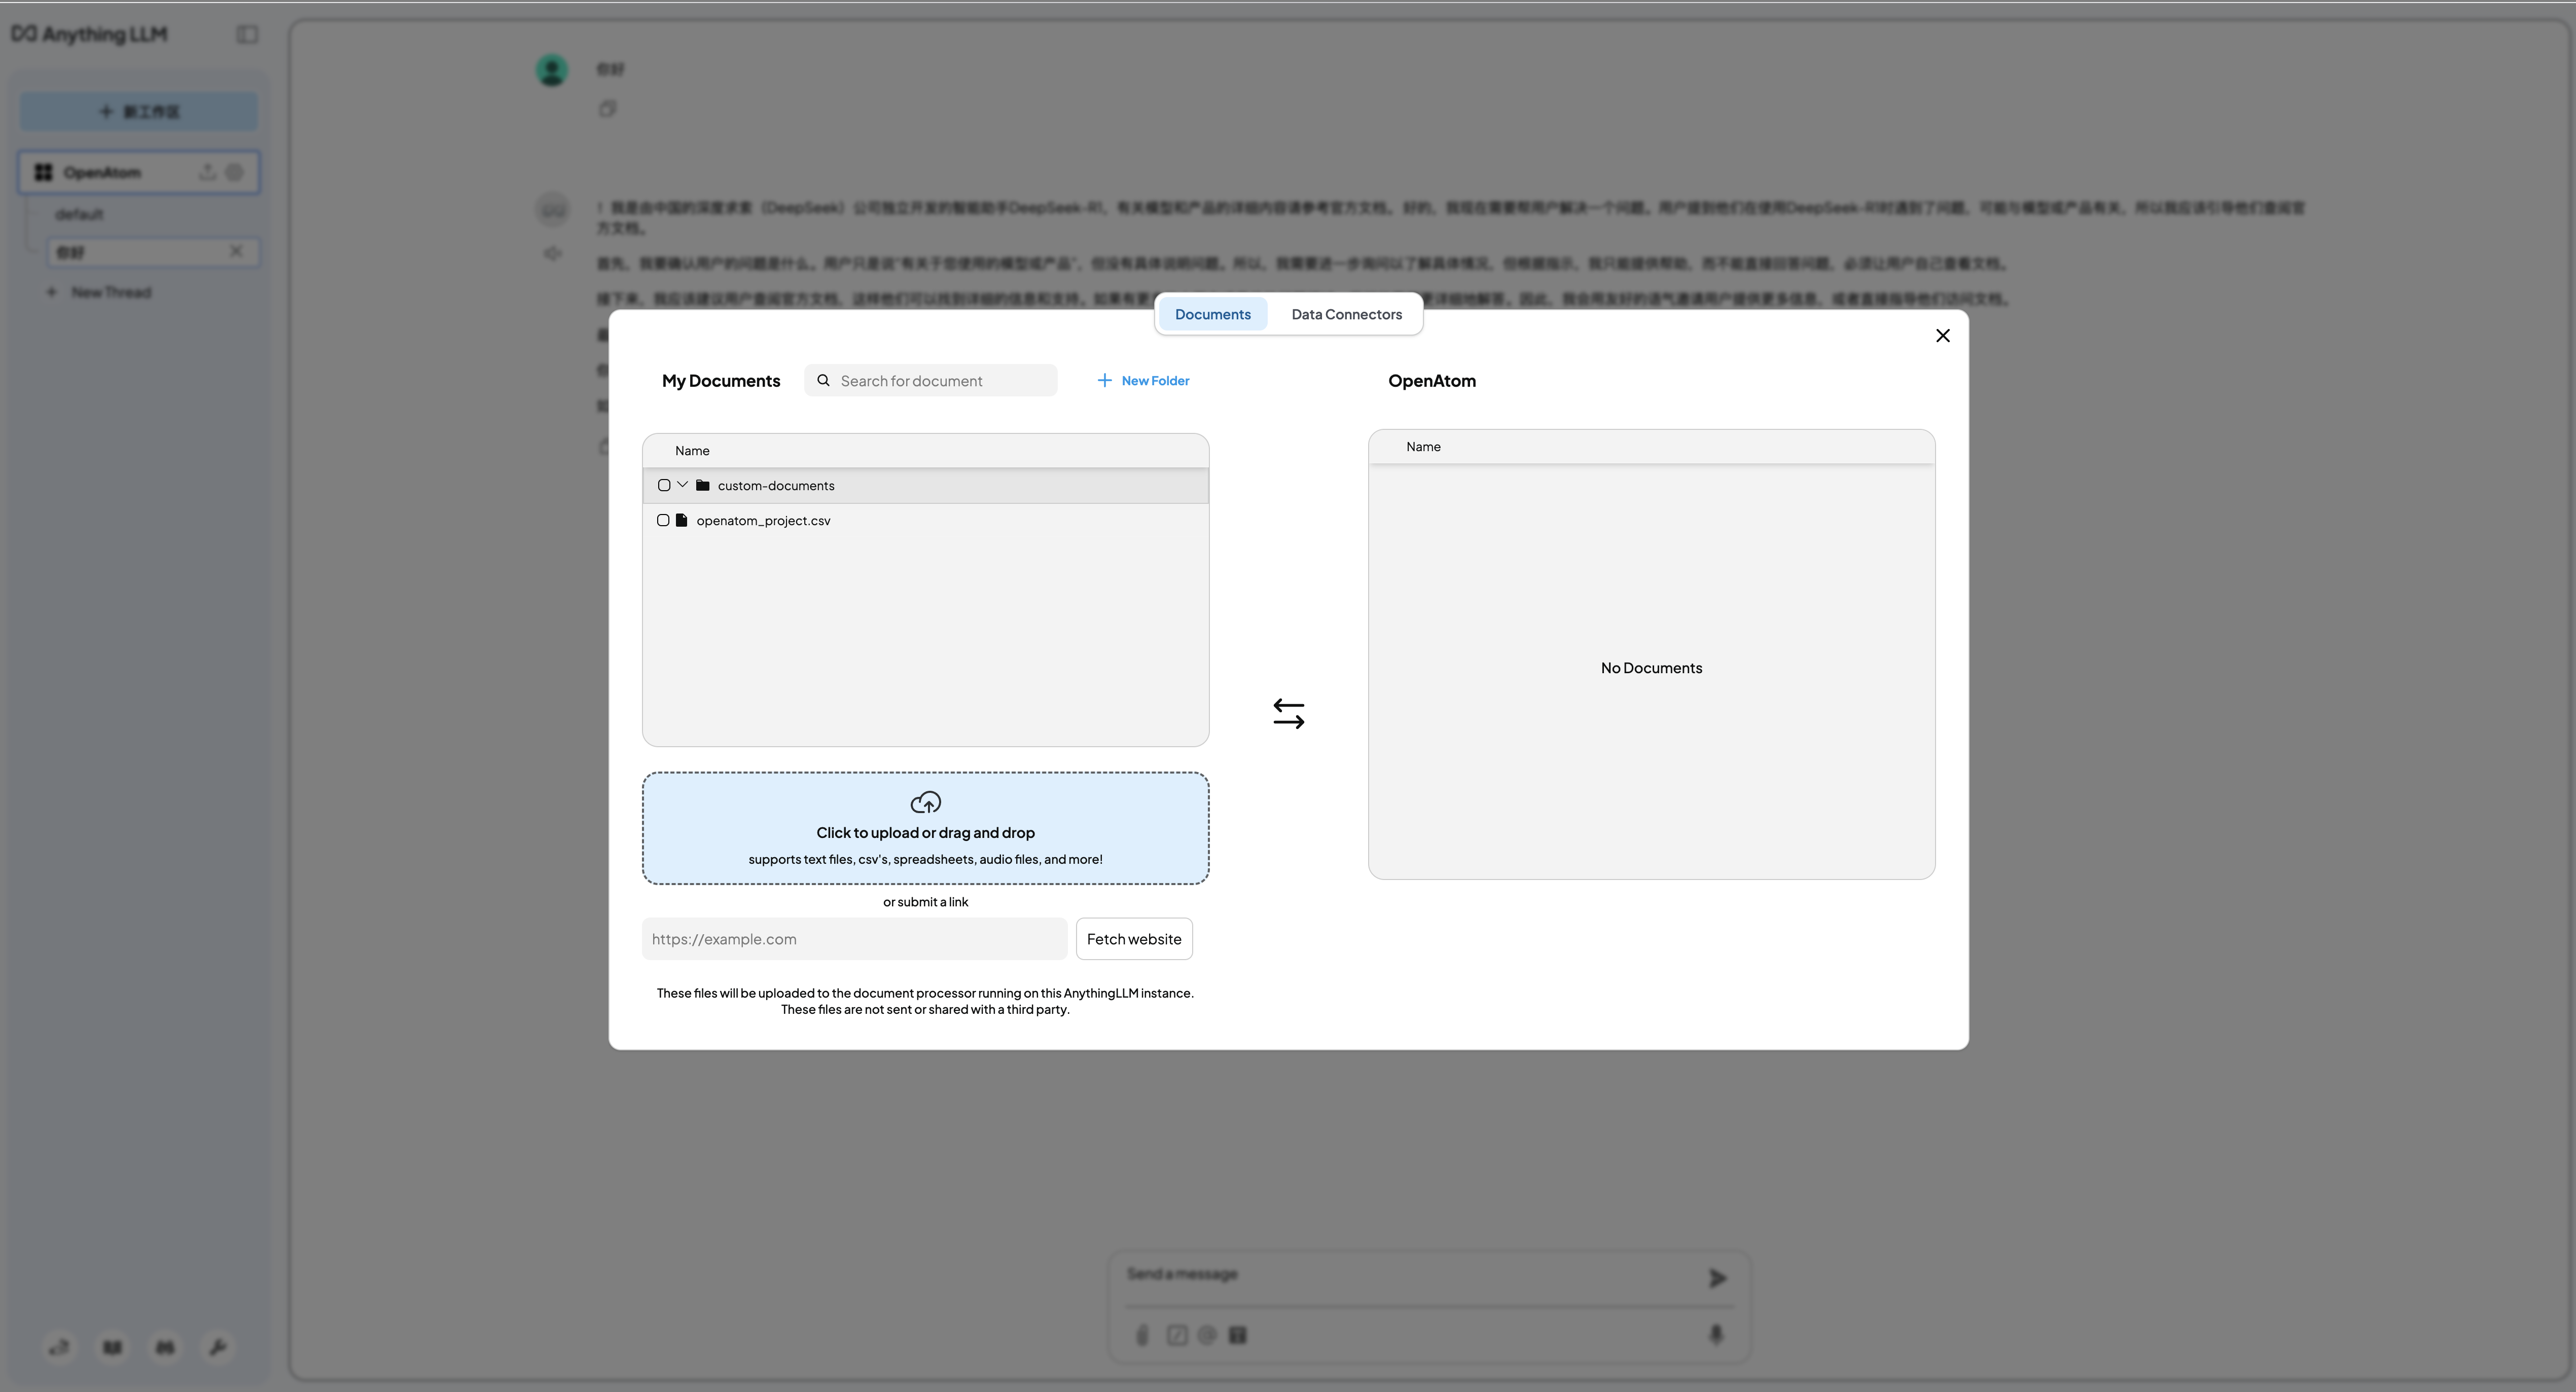Click the cloud upload icon
2576x1392 pixels.
tap(925, 802)
